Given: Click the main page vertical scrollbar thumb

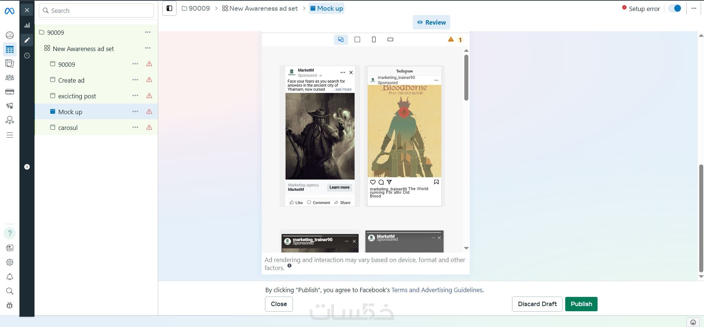Looking at the screenshot, I should coord(701,218).
